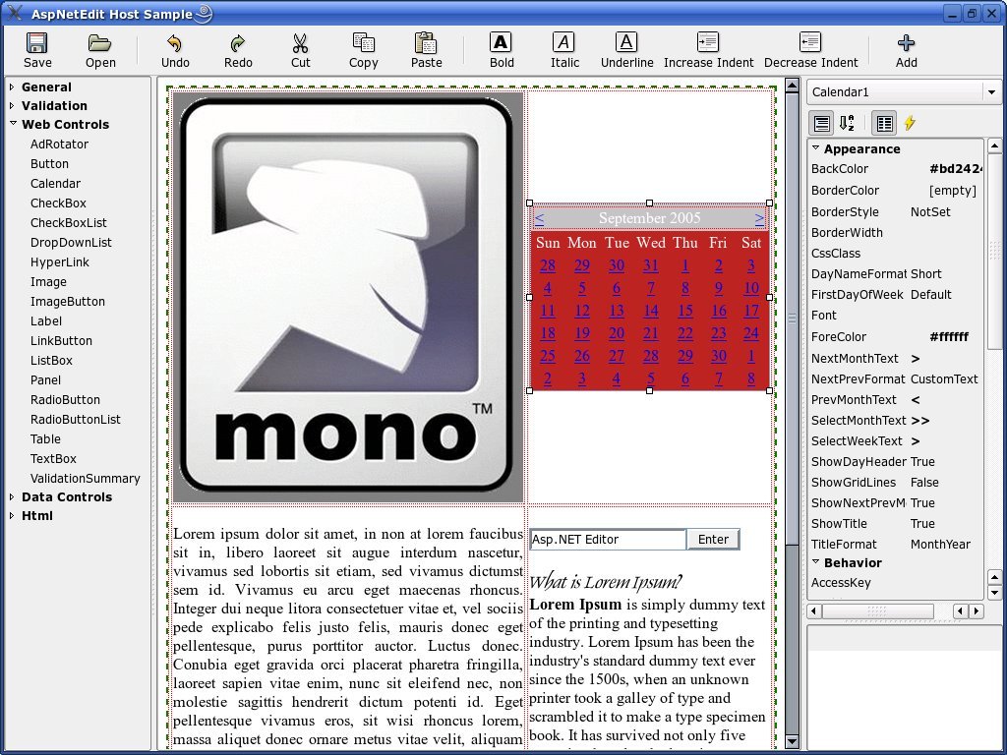This screenshot has height=755, width=1007.
Task: Select DropDownList in the toolbox
Action: coord(71,242)
